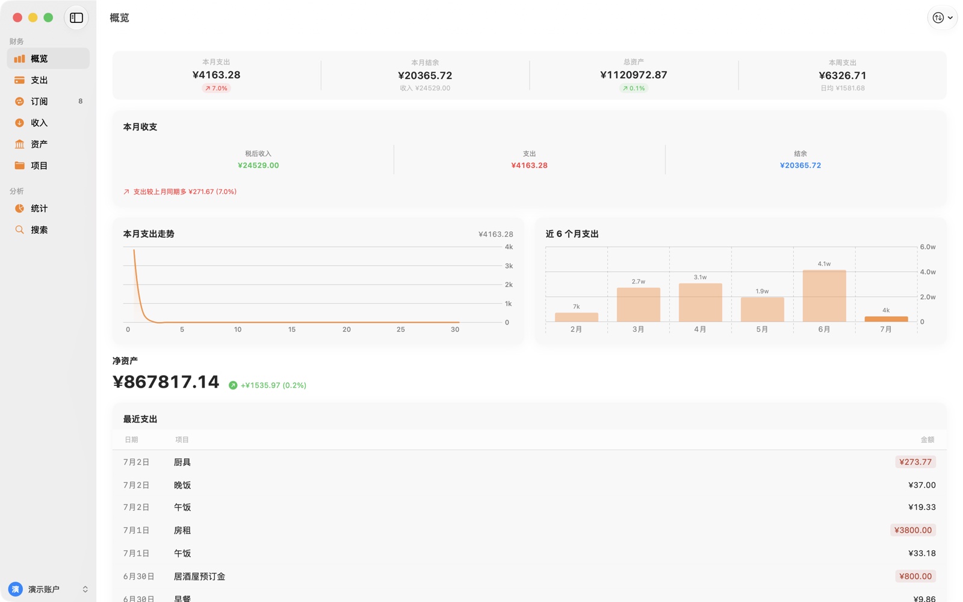Screen dimensions: 963x602
Task: Click the 订阅 badge count 8
Action: 81,101
